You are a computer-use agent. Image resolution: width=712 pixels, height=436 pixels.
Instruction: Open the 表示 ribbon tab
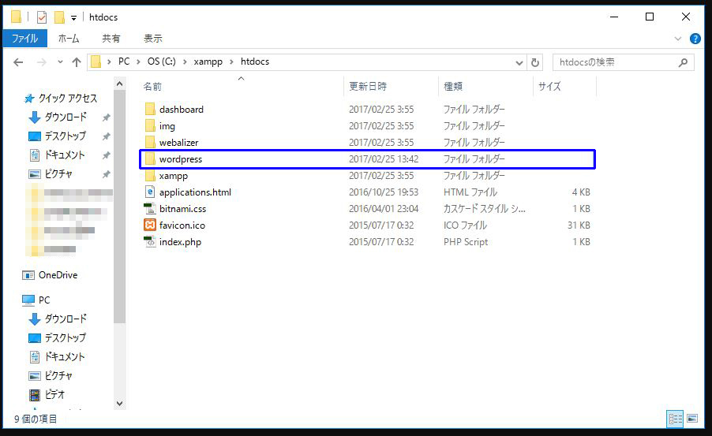tap(153, 39)
